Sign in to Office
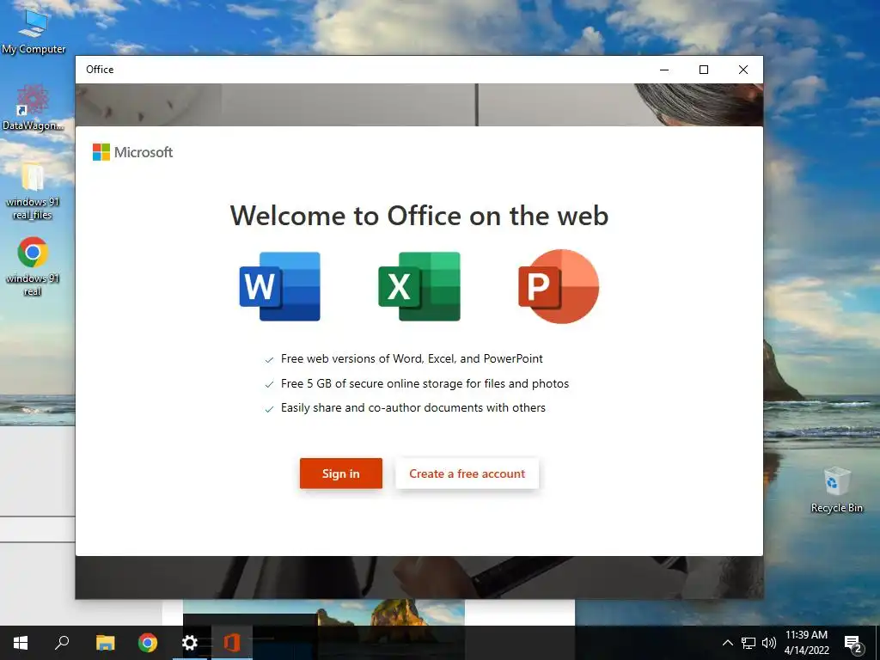 click(x=340, y=474)
